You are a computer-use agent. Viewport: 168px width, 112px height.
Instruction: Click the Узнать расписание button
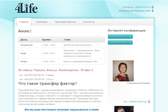tap(120, 37)
